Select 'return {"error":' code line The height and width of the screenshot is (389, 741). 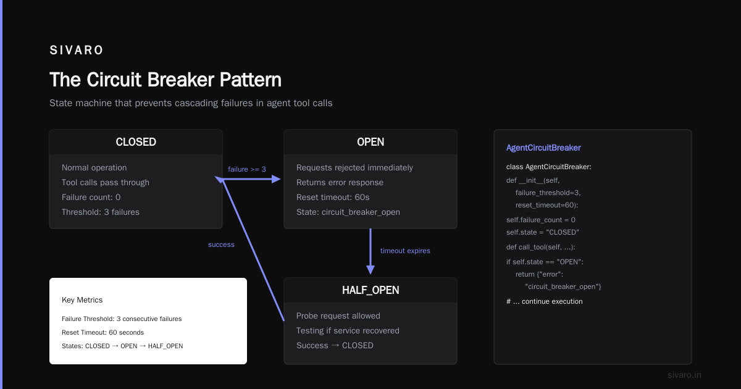point(540,274)
